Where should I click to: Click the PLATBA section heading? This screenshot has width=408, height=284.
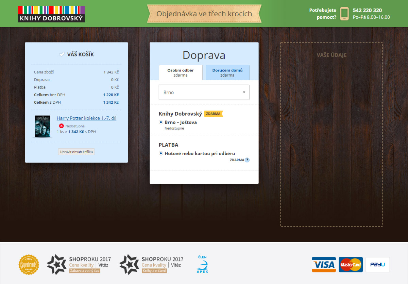[x=169, y=145]
